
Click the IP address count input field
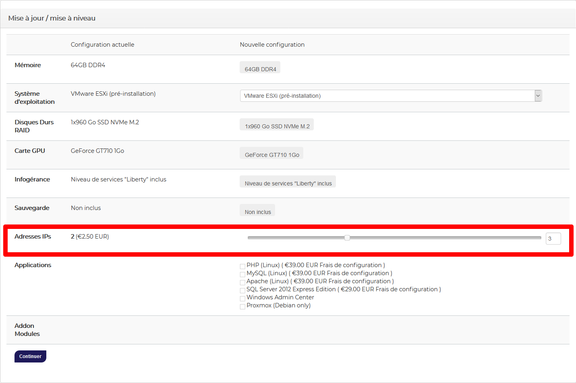tap(553, 239)
